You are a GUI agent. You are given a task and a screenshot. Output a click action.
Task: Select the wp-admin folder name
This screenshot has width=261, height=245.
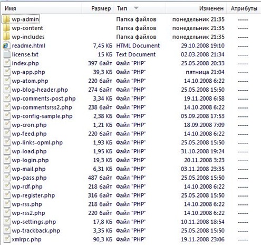(25, 19)
